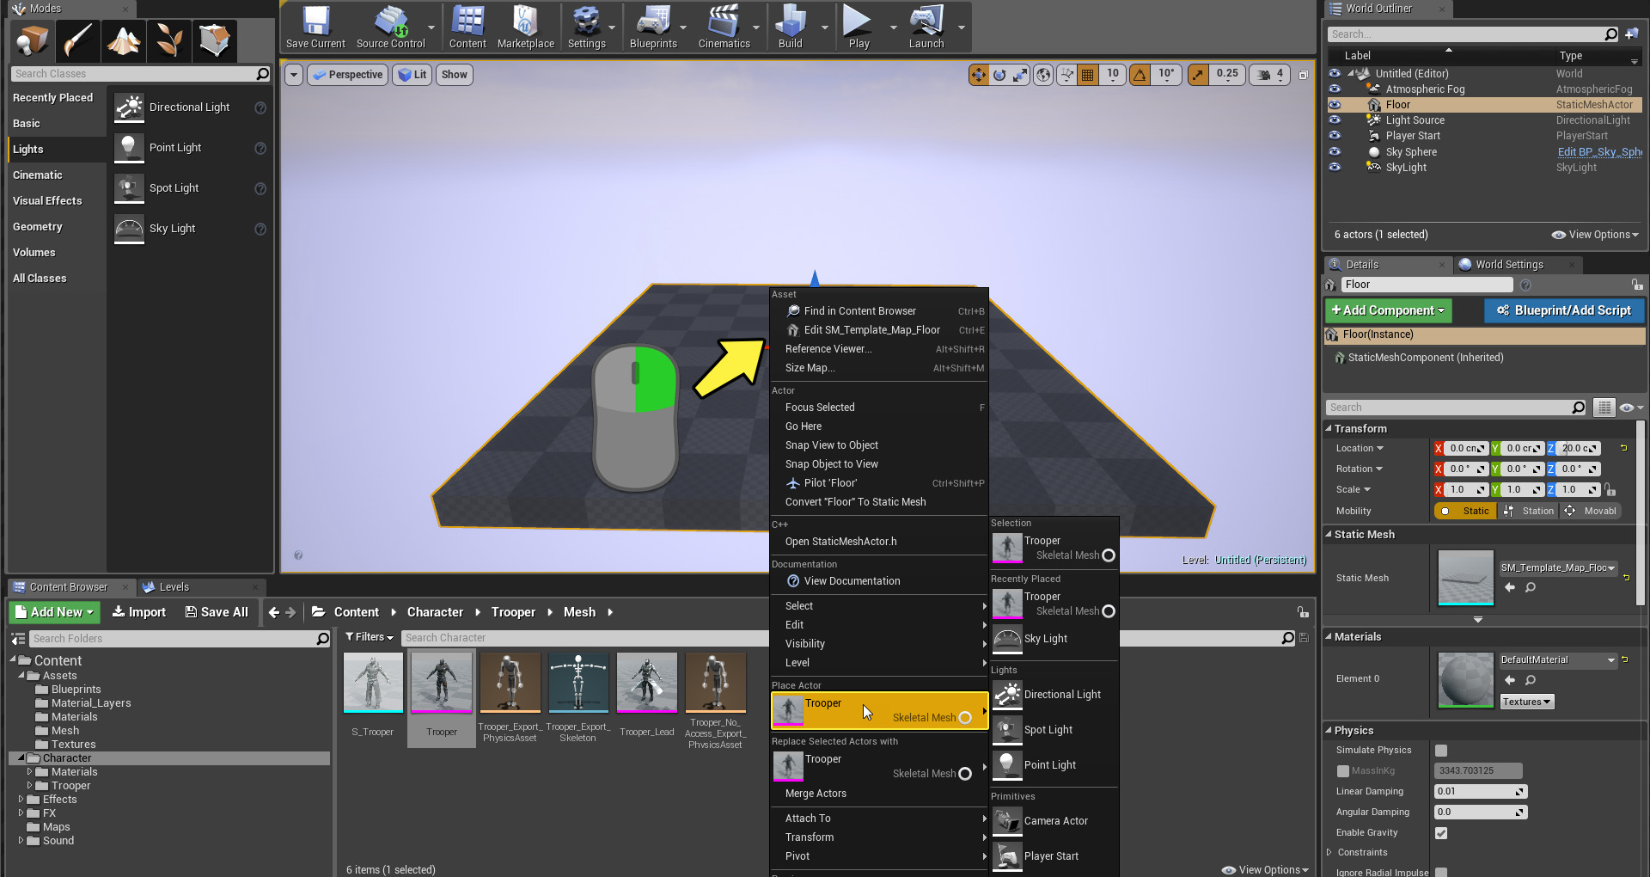This screenshot has height=877, width=1650.
Task: Start the level with the Play icon
Action: pyautogui.click(x=858, y=28)
